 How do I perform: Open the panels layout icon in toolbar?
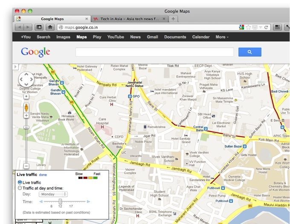point(277,27)
